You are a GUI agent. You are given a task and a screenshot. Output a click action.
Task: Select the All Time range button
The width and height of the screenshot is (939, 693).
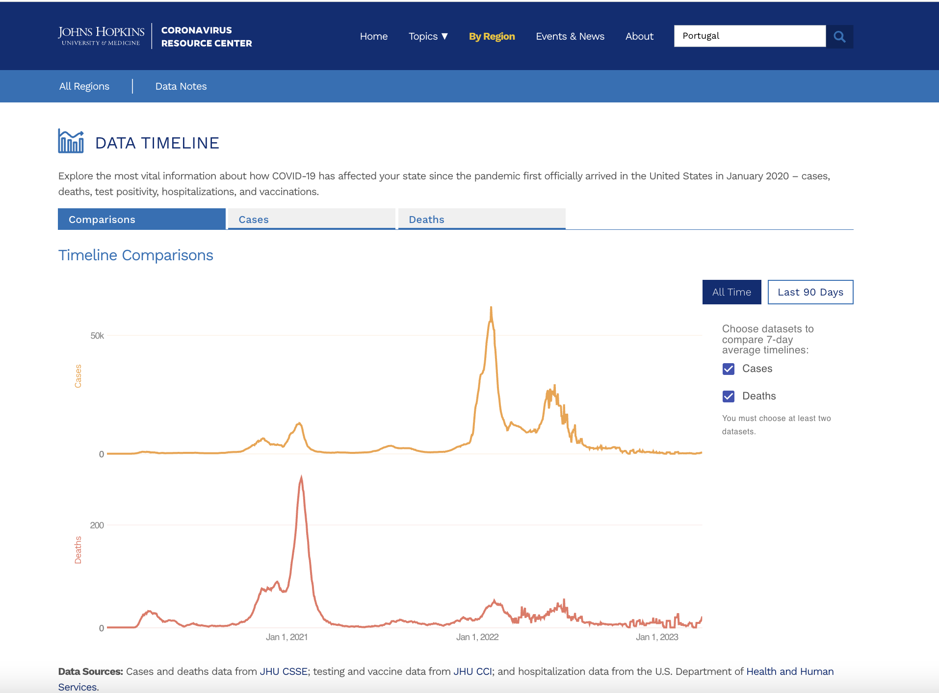[x=731, y=292]
